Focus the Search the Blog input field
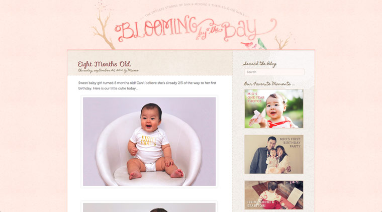 tap(274, 72)
